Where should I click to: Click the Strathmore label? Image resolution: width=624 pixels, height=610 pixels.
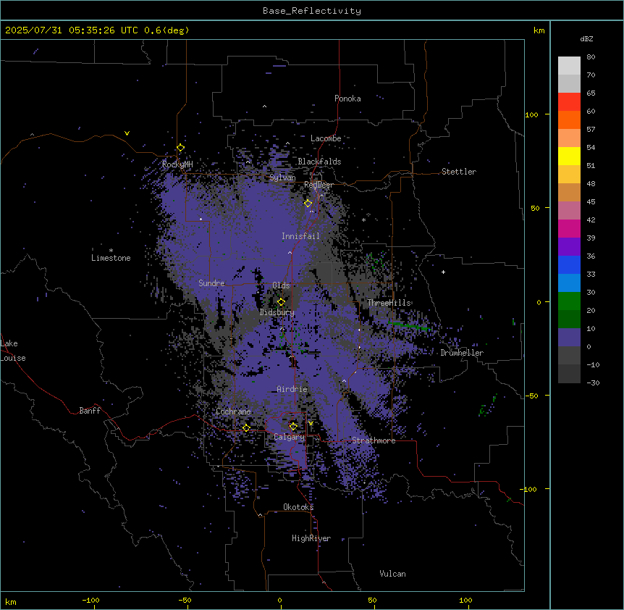tap(374, 440)
